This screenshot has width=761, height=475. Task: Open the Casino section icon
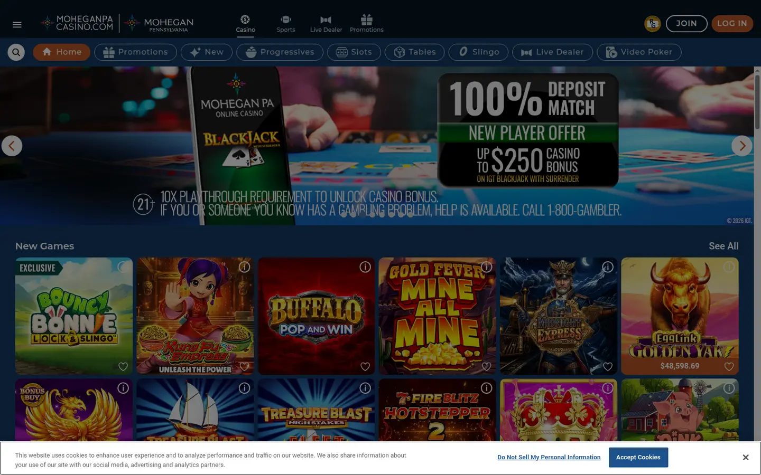coord(245,24)
